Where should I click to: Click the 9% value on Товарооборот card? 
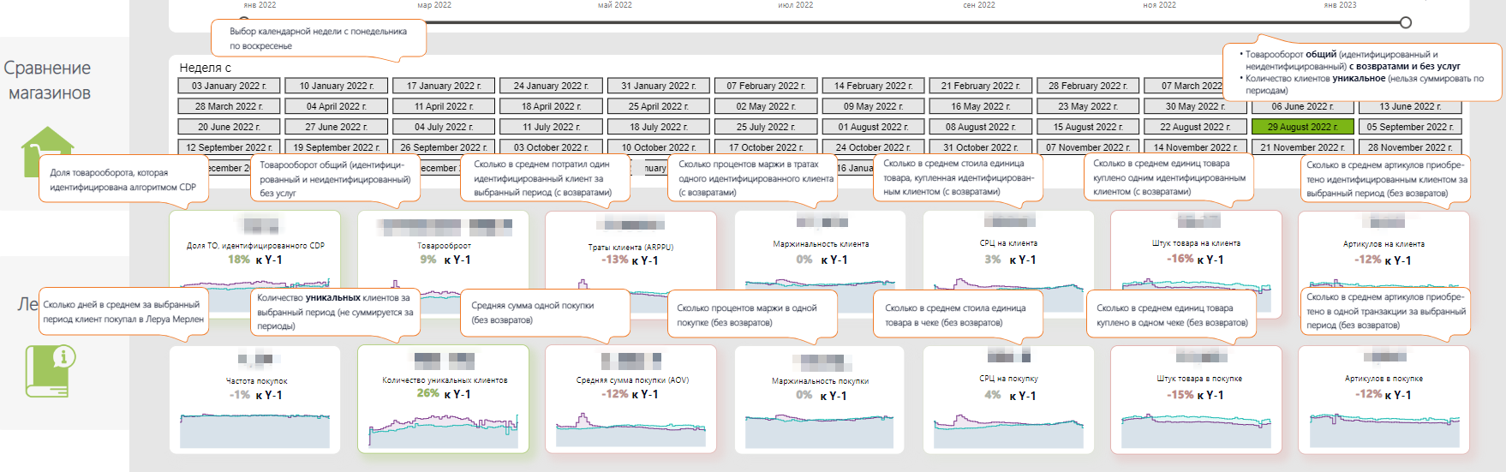(428, 260)
